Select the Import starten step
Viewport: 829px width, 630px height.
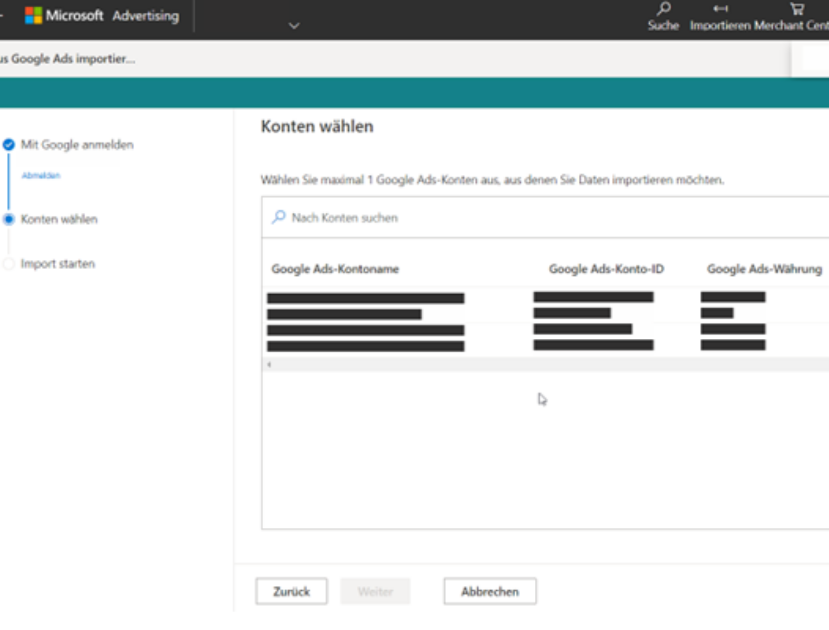[x=58, y=264]
